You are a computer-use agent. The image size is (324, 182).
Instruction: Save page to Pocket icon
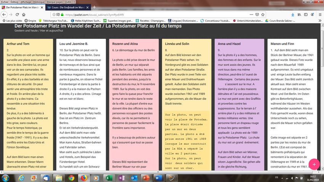point(257,14)
